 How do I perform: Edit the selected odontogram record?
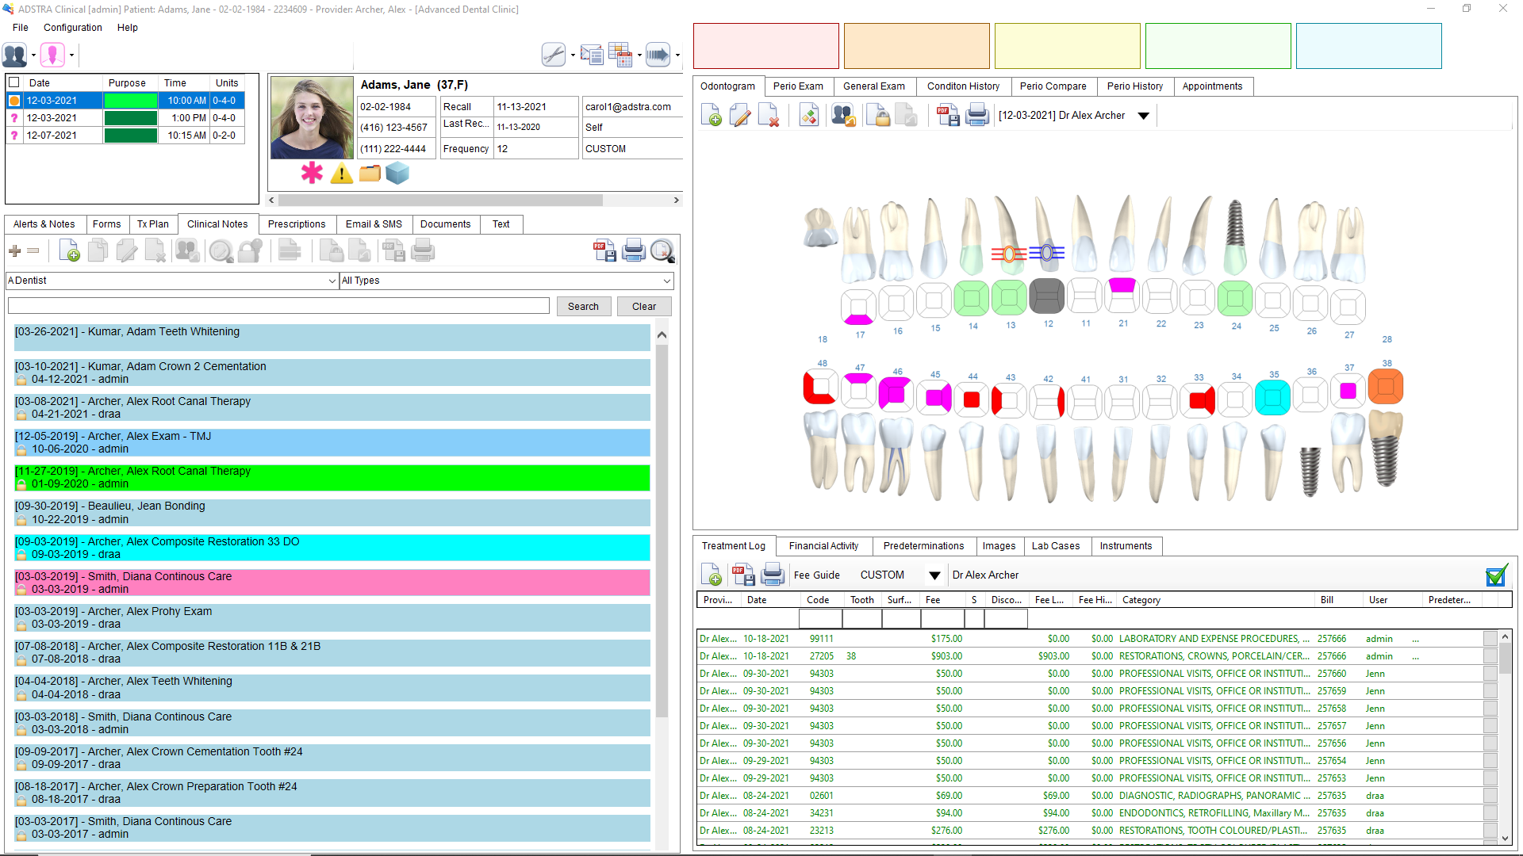(740, 115)
